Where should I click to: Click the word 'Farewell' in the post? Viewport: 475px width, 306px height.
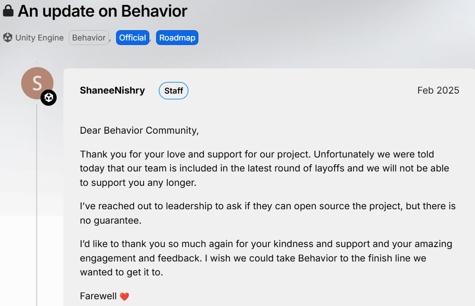click(99, 296)
